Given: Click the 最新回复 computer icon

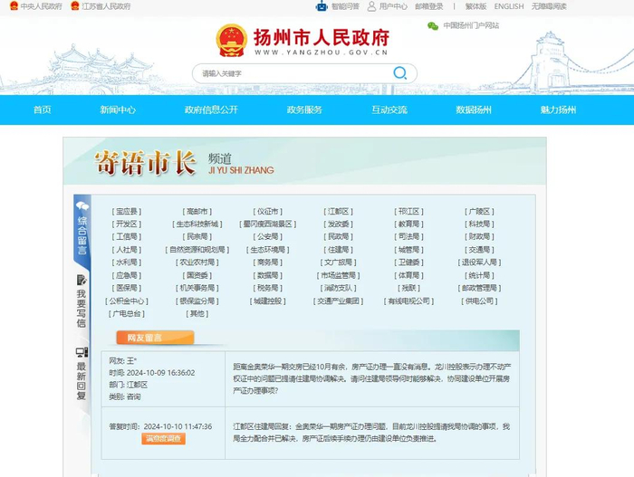Looking at the screenshot, I should click(82, 352).
